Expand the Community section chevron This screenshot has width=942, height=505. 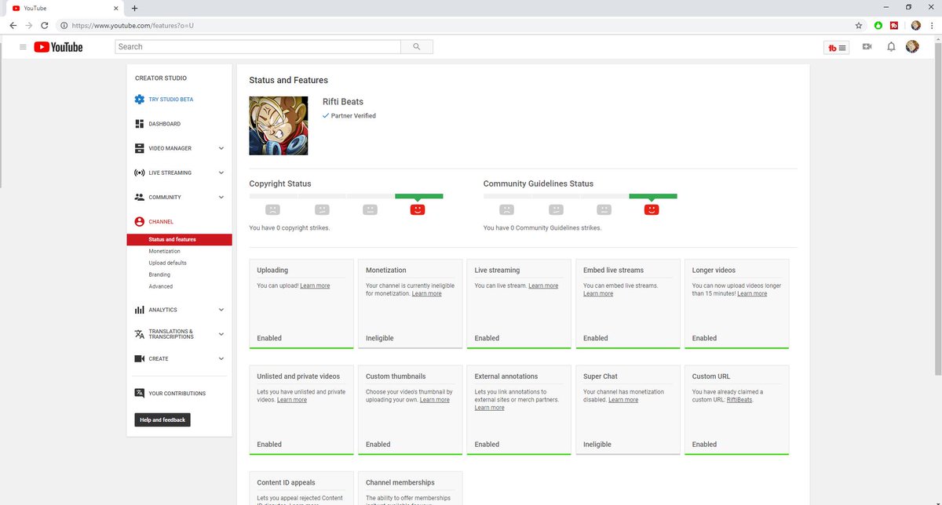pos(221,197)
